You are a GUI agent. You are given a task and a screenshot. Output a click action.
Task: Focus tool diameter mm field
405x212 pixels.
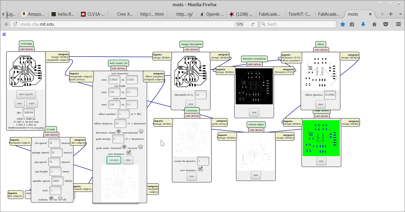coord(114,80)
